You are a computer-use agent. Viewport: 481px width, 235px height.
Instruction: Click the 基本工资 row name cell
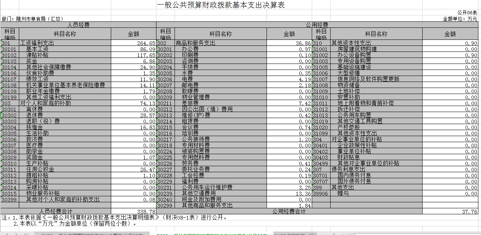[37, 49]
